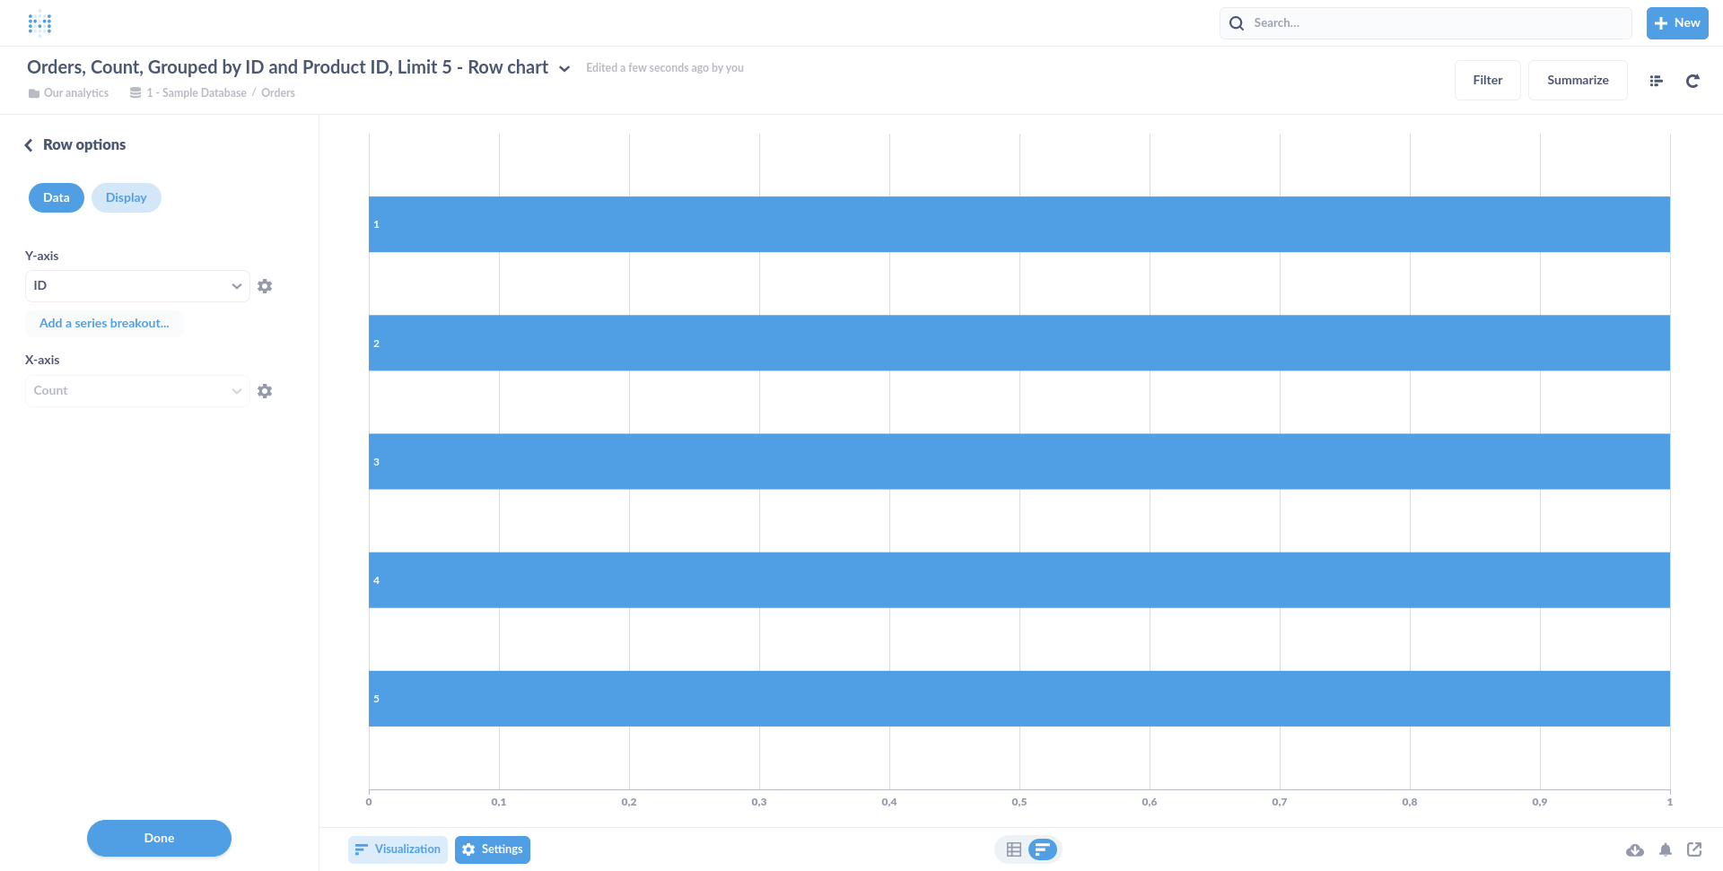Click the Metabase logo icon
The image size is (1723, 871).
(39, 22)
